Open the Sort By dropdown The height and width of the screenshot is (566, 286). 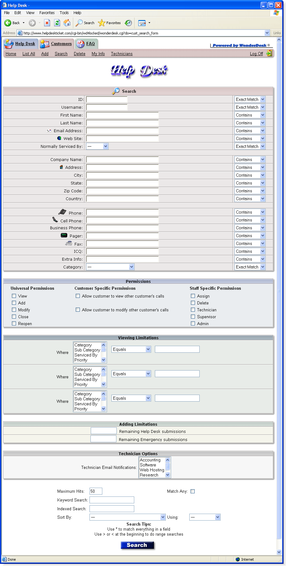coord(127,517)
